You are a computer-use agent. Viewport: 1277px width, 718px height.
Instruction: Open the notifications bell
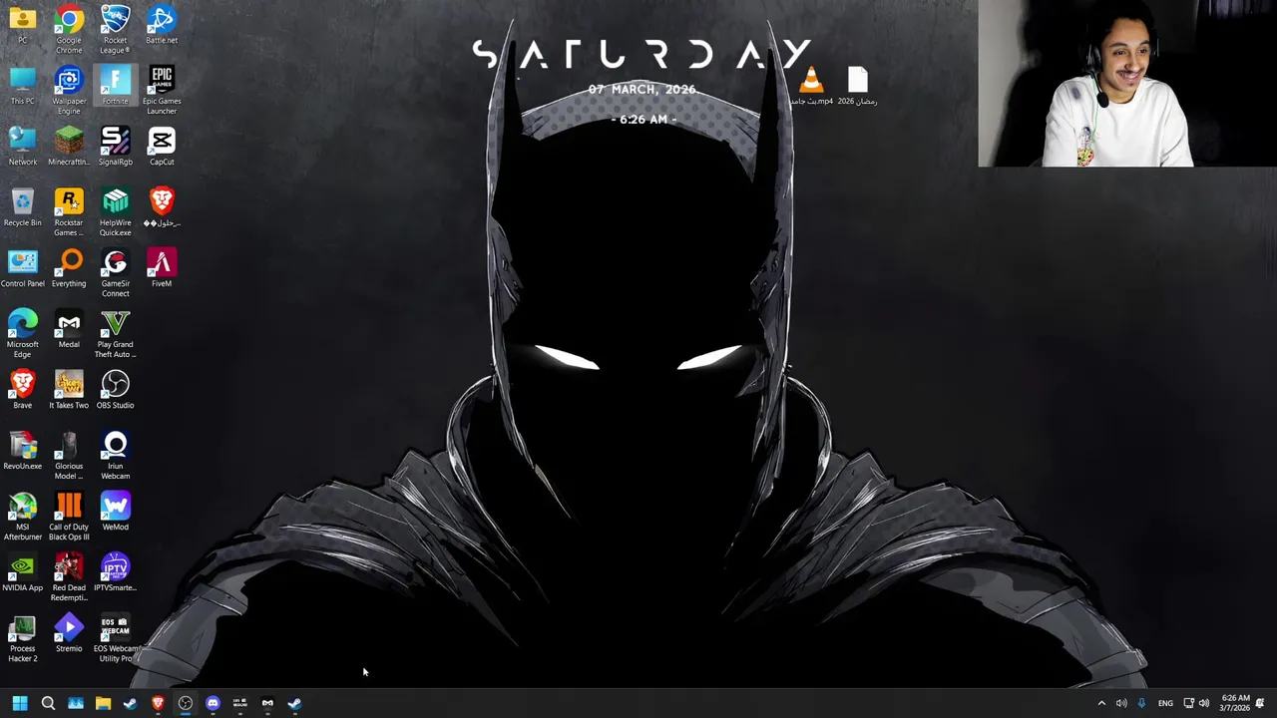click(x=1260, y=703)
